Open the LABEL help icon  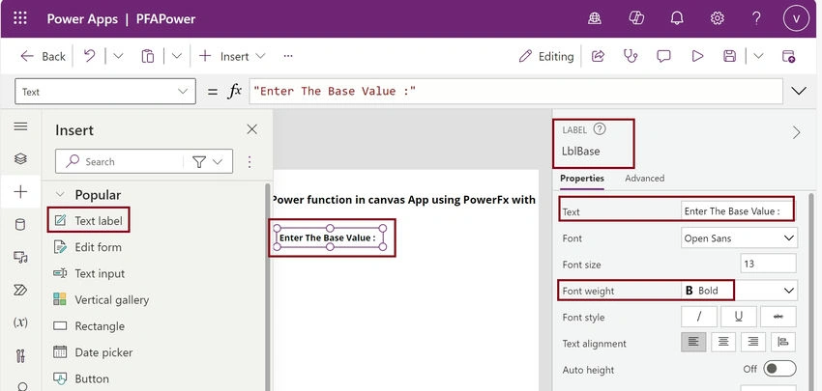coord(600,128)
